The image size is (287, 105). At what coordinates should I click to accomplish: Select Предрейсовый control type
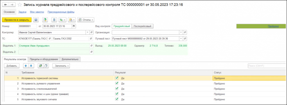122,26
